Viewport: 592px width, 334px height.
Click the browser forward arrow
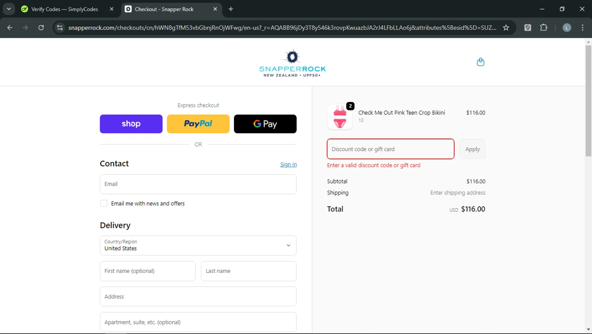tap(25, 28)
